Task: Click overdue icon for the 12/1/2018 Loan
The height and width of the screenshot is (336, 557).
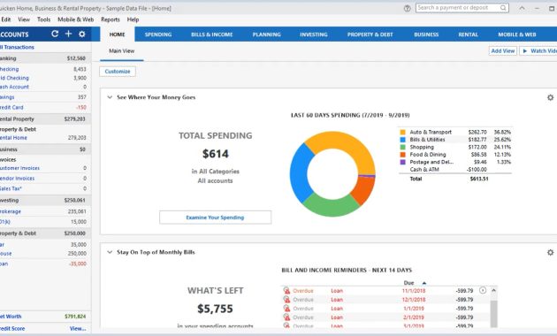Action: pyautogui.click(x=286, y=300)
